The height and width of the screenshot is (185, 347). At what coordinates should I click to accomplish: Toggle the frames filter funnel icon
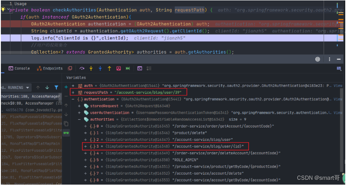56,88
